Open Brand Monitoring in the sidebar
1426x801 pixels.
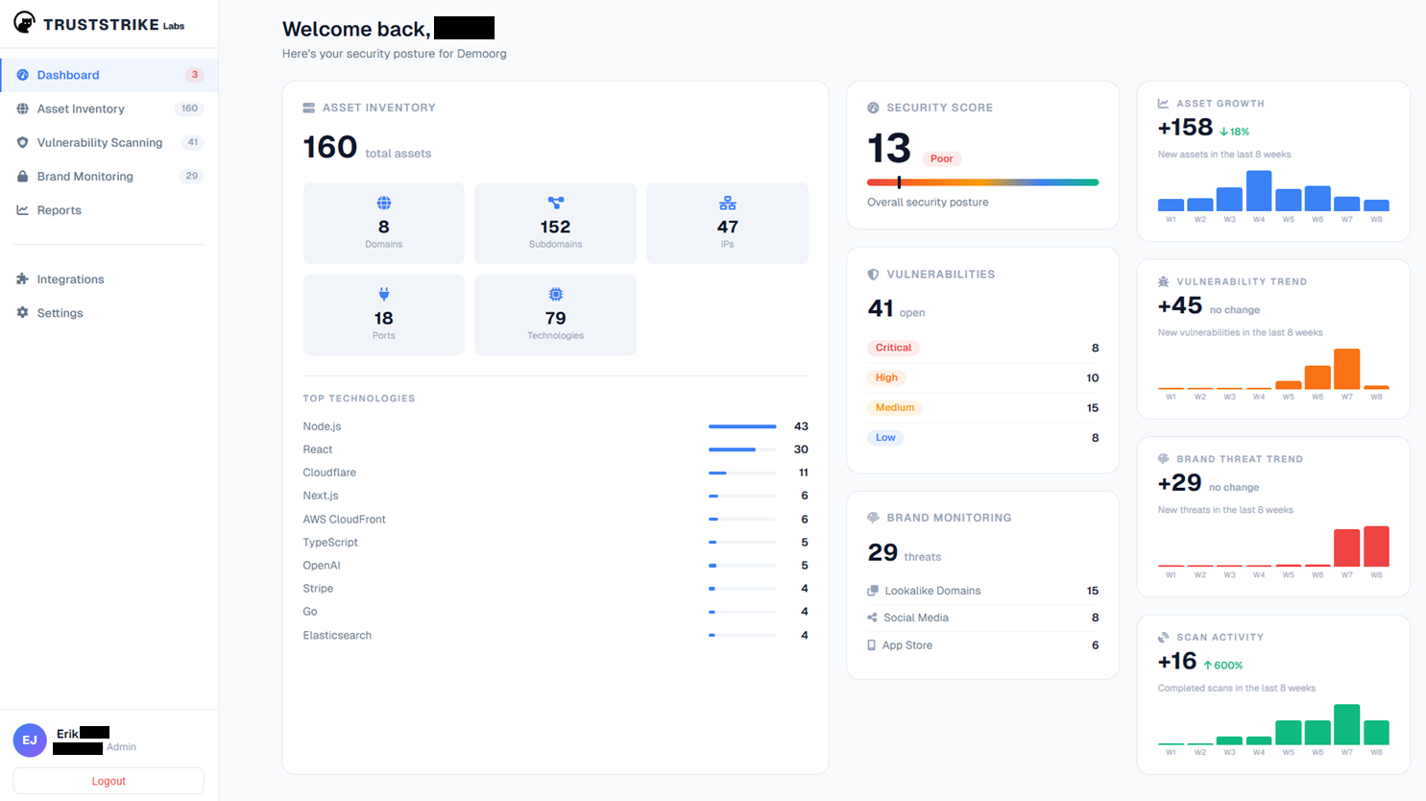[109, 176]
